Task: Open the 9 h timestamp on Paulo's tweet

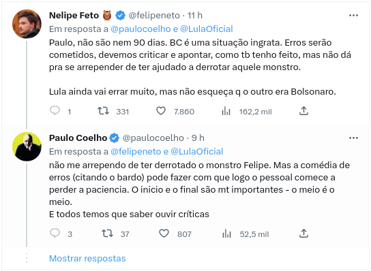Action: [x=198, y=138]
